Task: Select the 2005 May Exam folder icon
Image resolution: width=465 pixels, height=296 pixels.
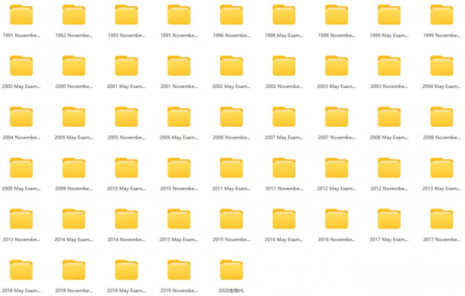Action: pyautogui.click(x=74, y=116)
